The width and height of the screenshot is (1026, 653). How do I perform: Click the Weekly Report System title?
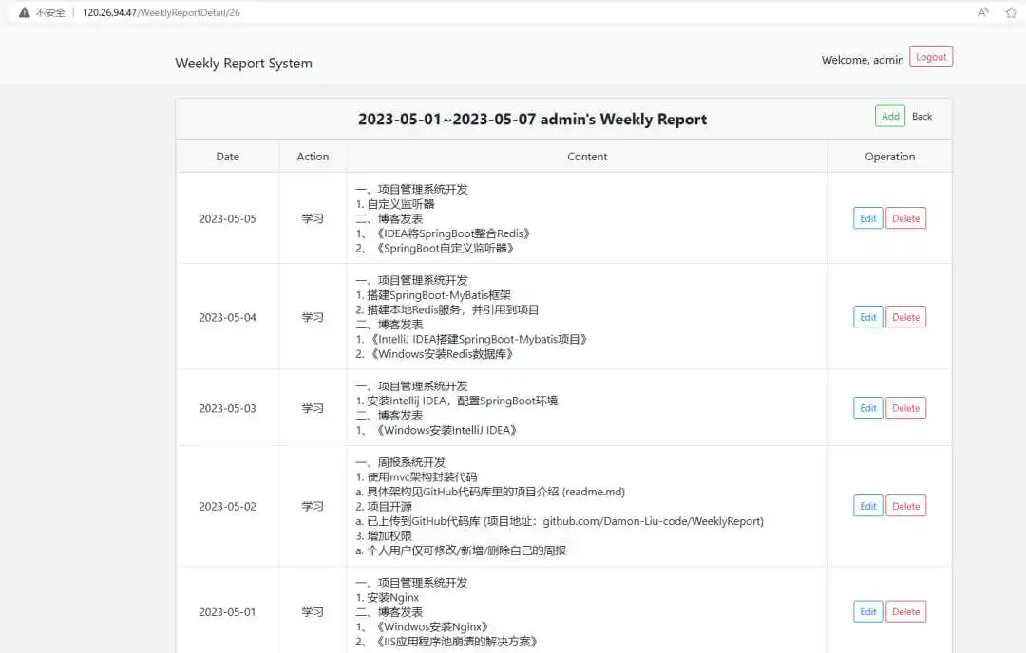(243, 64)
